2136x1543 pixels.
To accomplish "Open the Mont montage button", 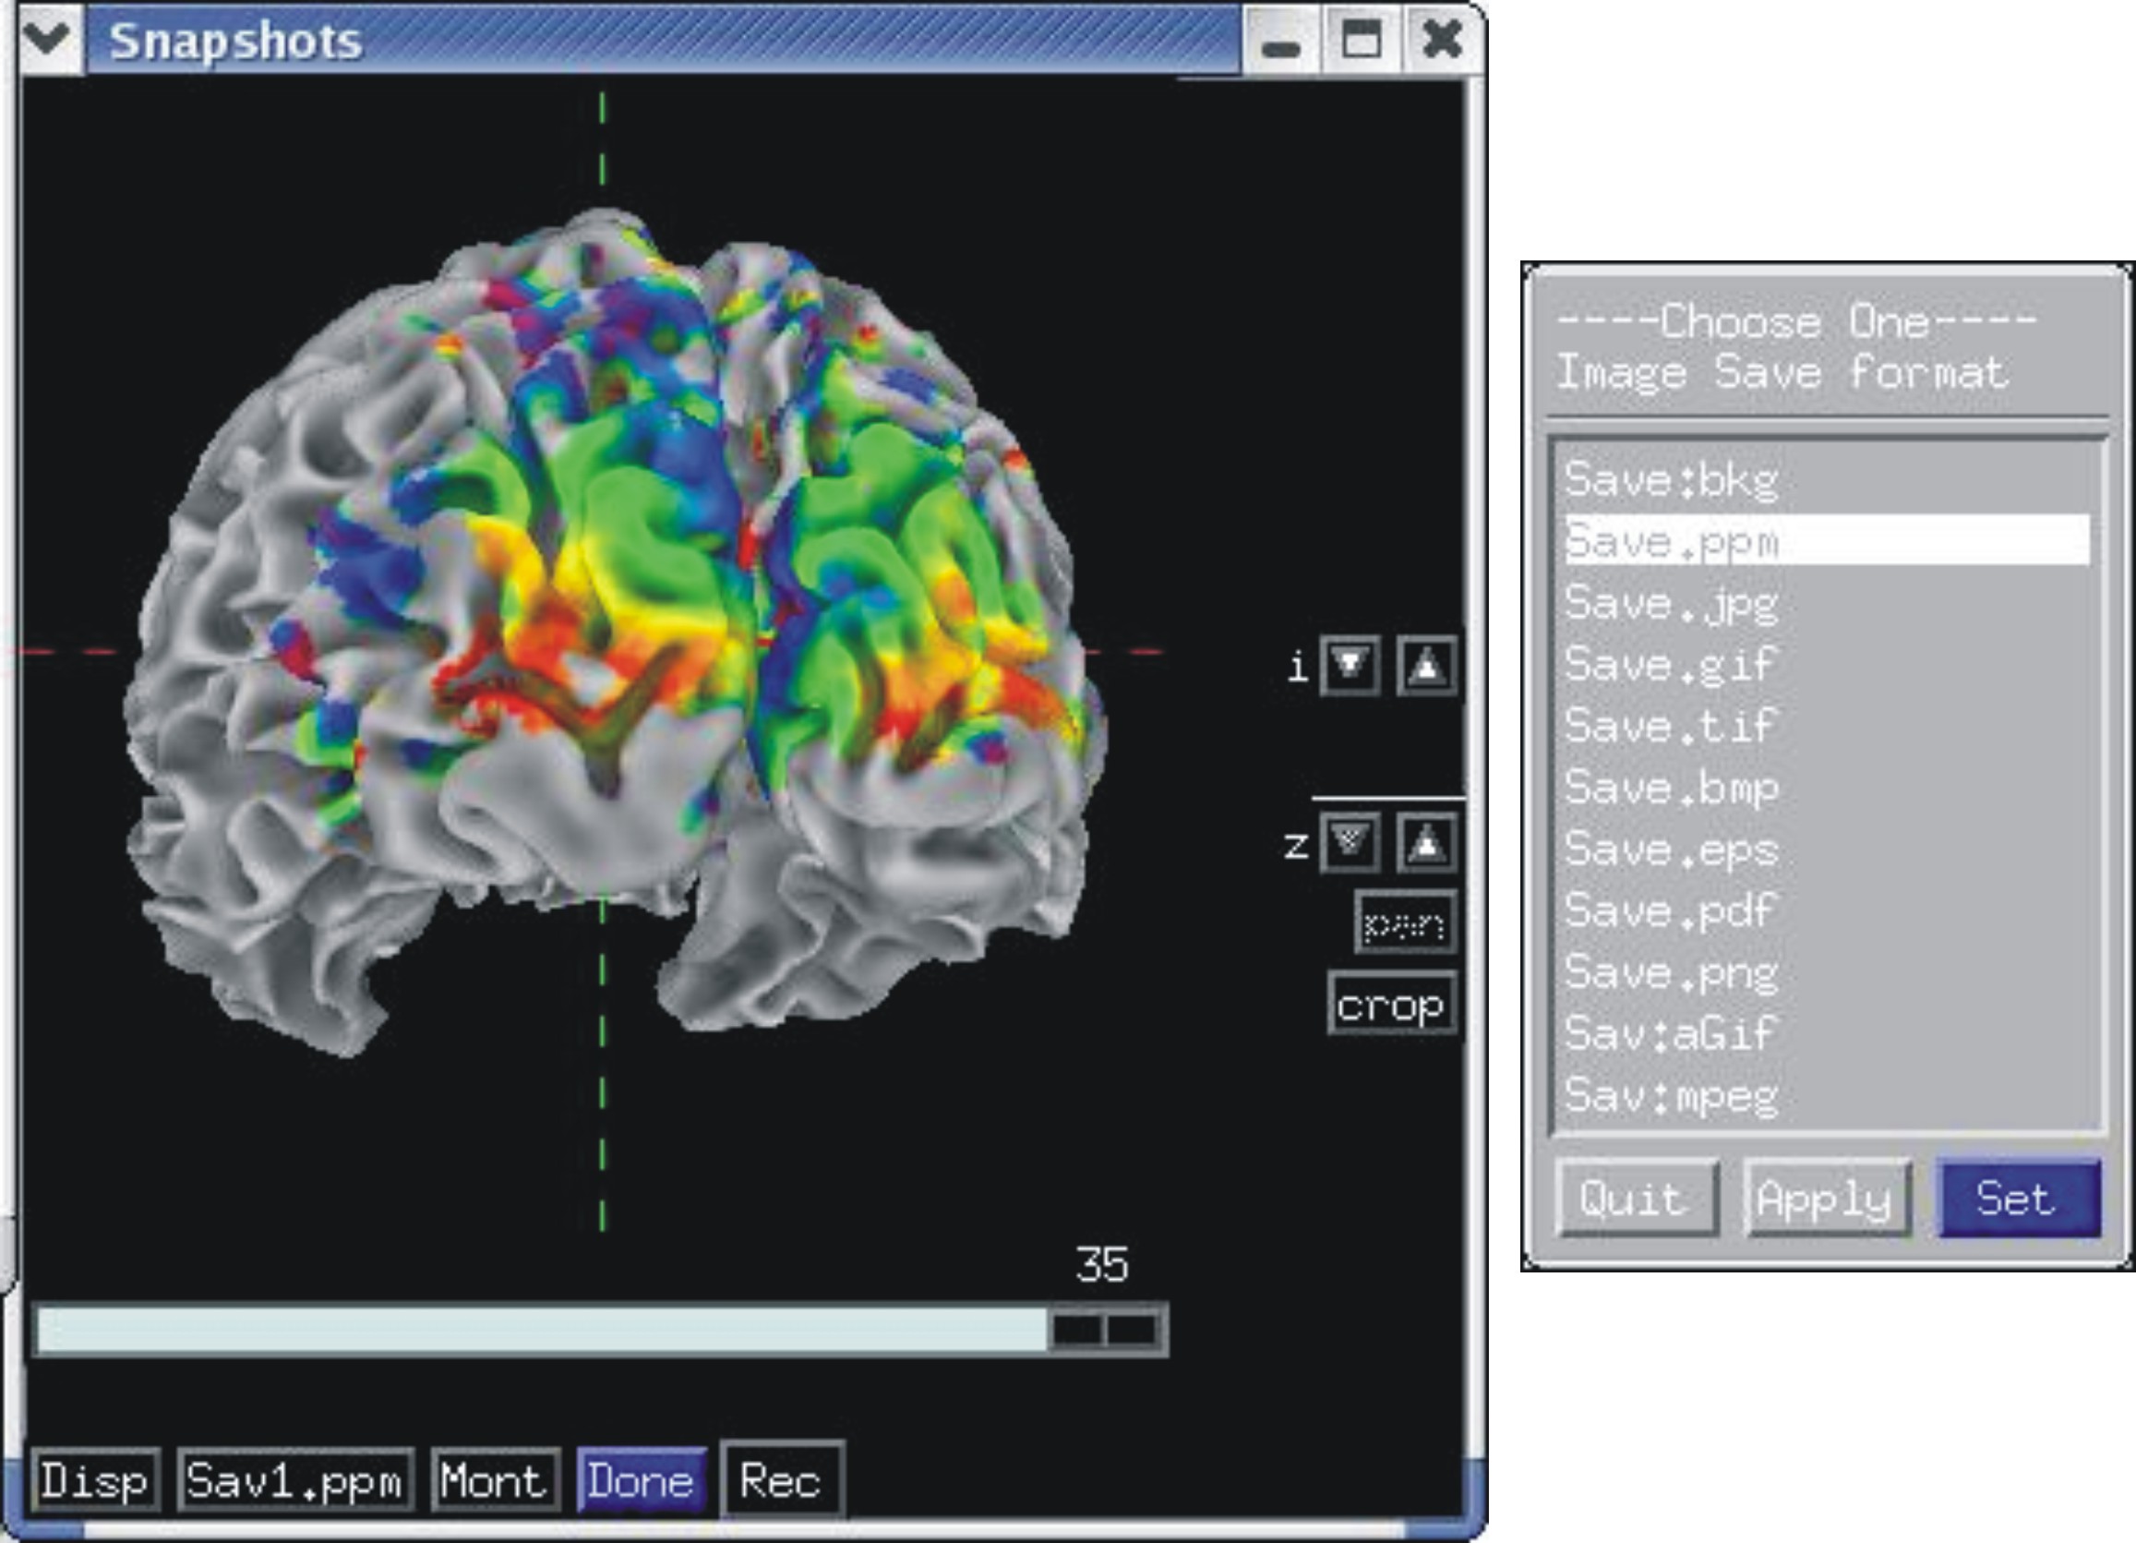I will (x=495, y=1481).
